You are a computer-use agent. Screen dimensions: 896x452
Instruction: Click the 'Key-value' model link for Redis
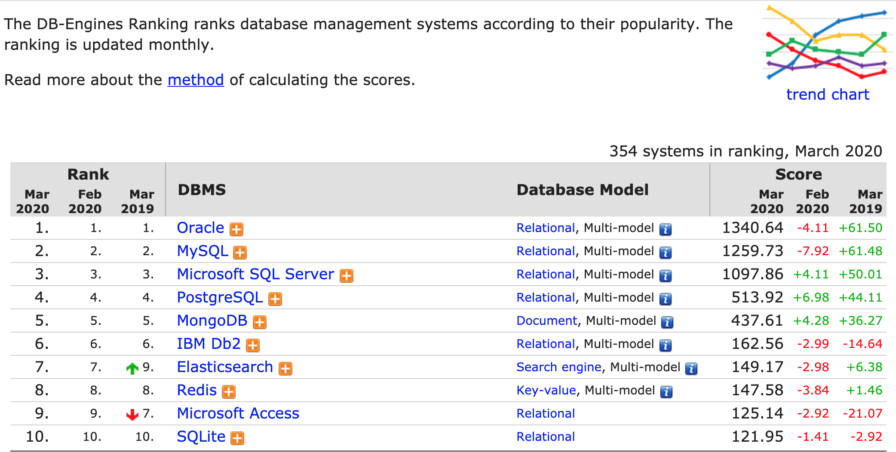pos(546,390)
